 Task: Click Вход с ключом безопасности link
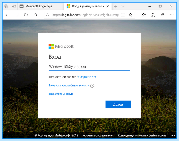point(69,85)
